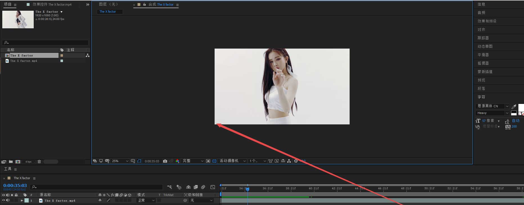Expand The X factor.mp4 layer properties
The height and width of the screenshot is (205, 524).
coord(22,201)
